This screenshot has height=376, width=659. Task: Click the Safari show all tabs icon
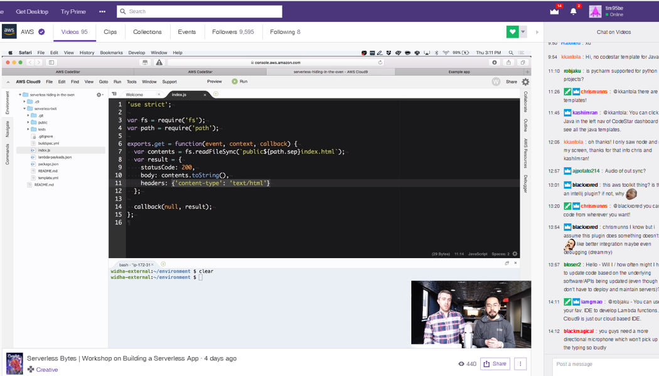523,63
